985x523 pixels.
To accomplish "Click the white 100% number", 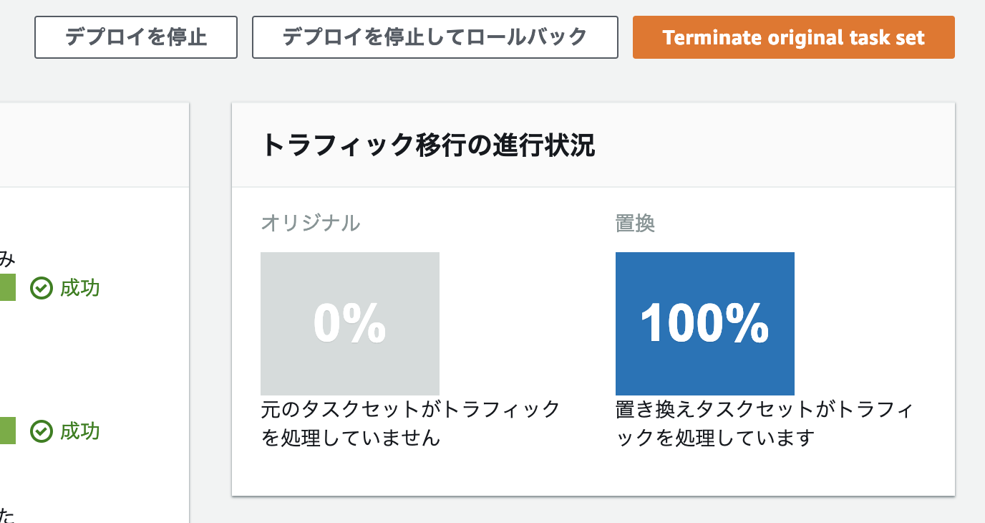I will tap(704, 323).
